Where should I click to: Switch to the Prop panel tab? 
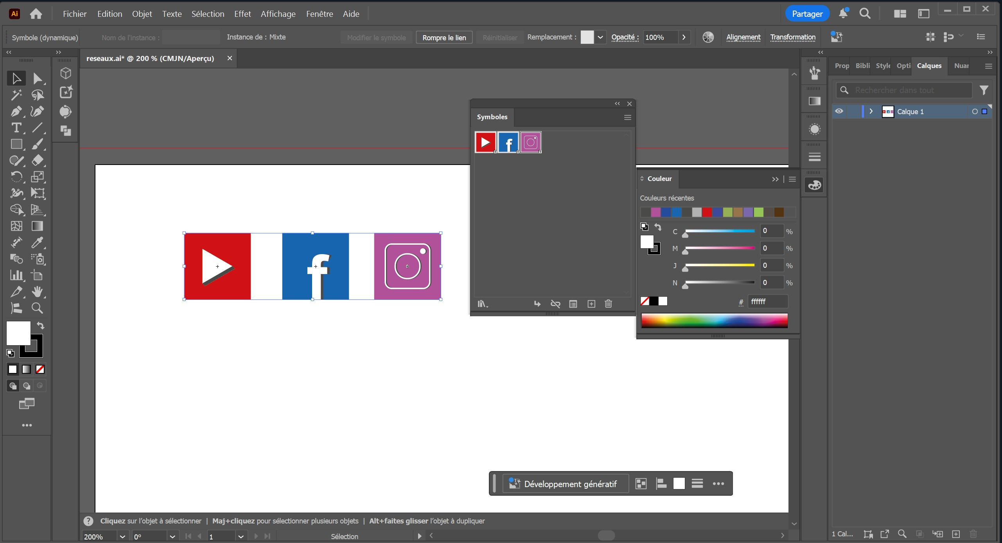pyautogui.click(x=842, y=66)
